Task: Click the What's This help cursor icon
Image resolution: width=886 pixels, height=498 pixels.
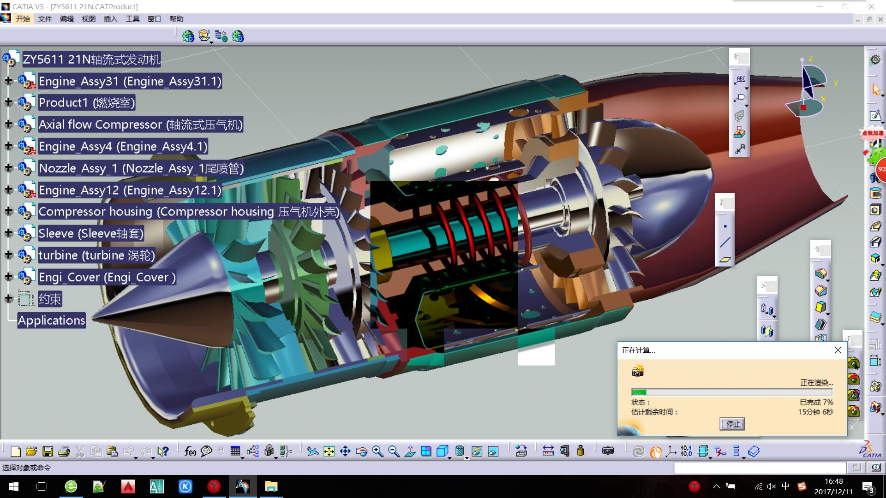Action: [x=163, y=451]
